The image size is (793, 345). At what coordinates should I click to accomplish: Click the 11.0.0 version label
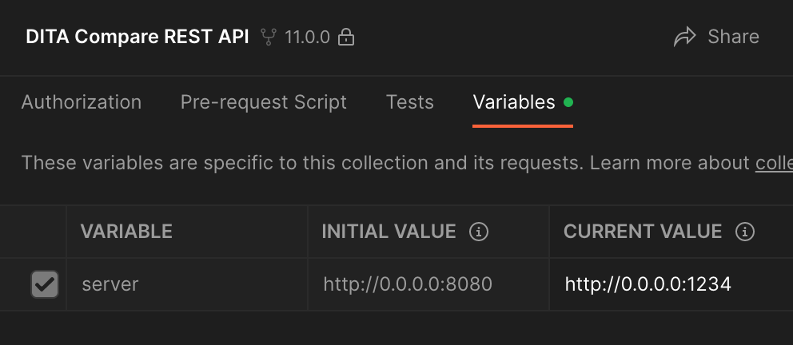(307, 37)
